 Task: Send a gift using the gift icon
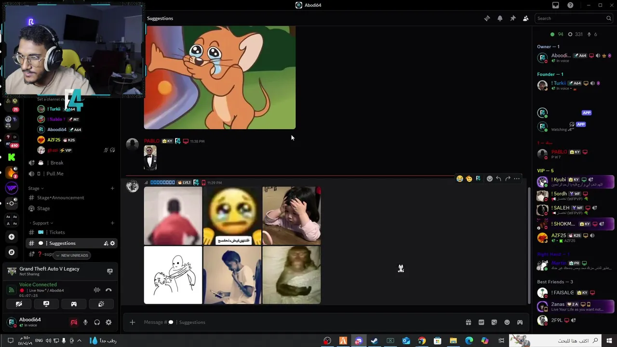click(x=468, y=322)
